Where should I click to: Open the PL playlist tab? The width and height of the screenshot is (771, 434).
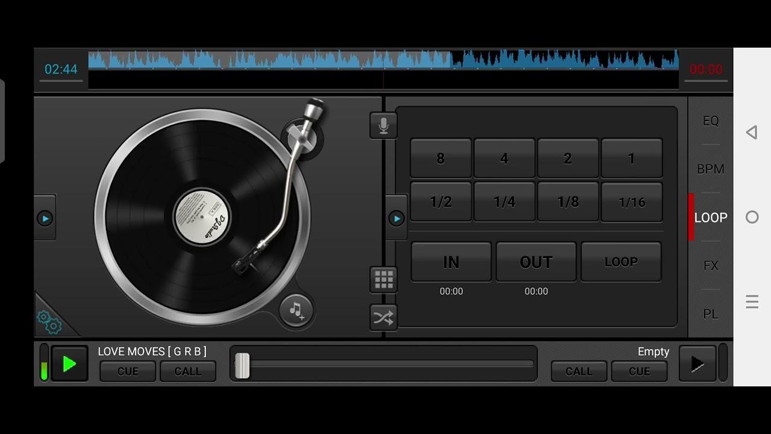tap(711, 314)
